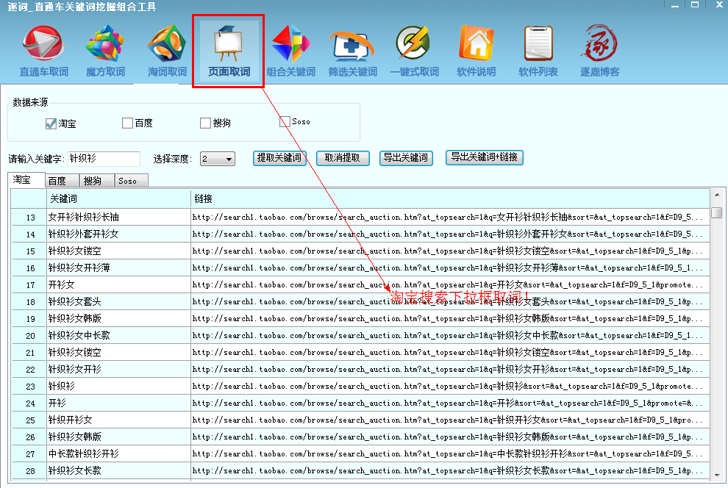Visit 逐鹿博客 red seal icon
This screenshot has height=488, width=728.
tap(599, 51)
